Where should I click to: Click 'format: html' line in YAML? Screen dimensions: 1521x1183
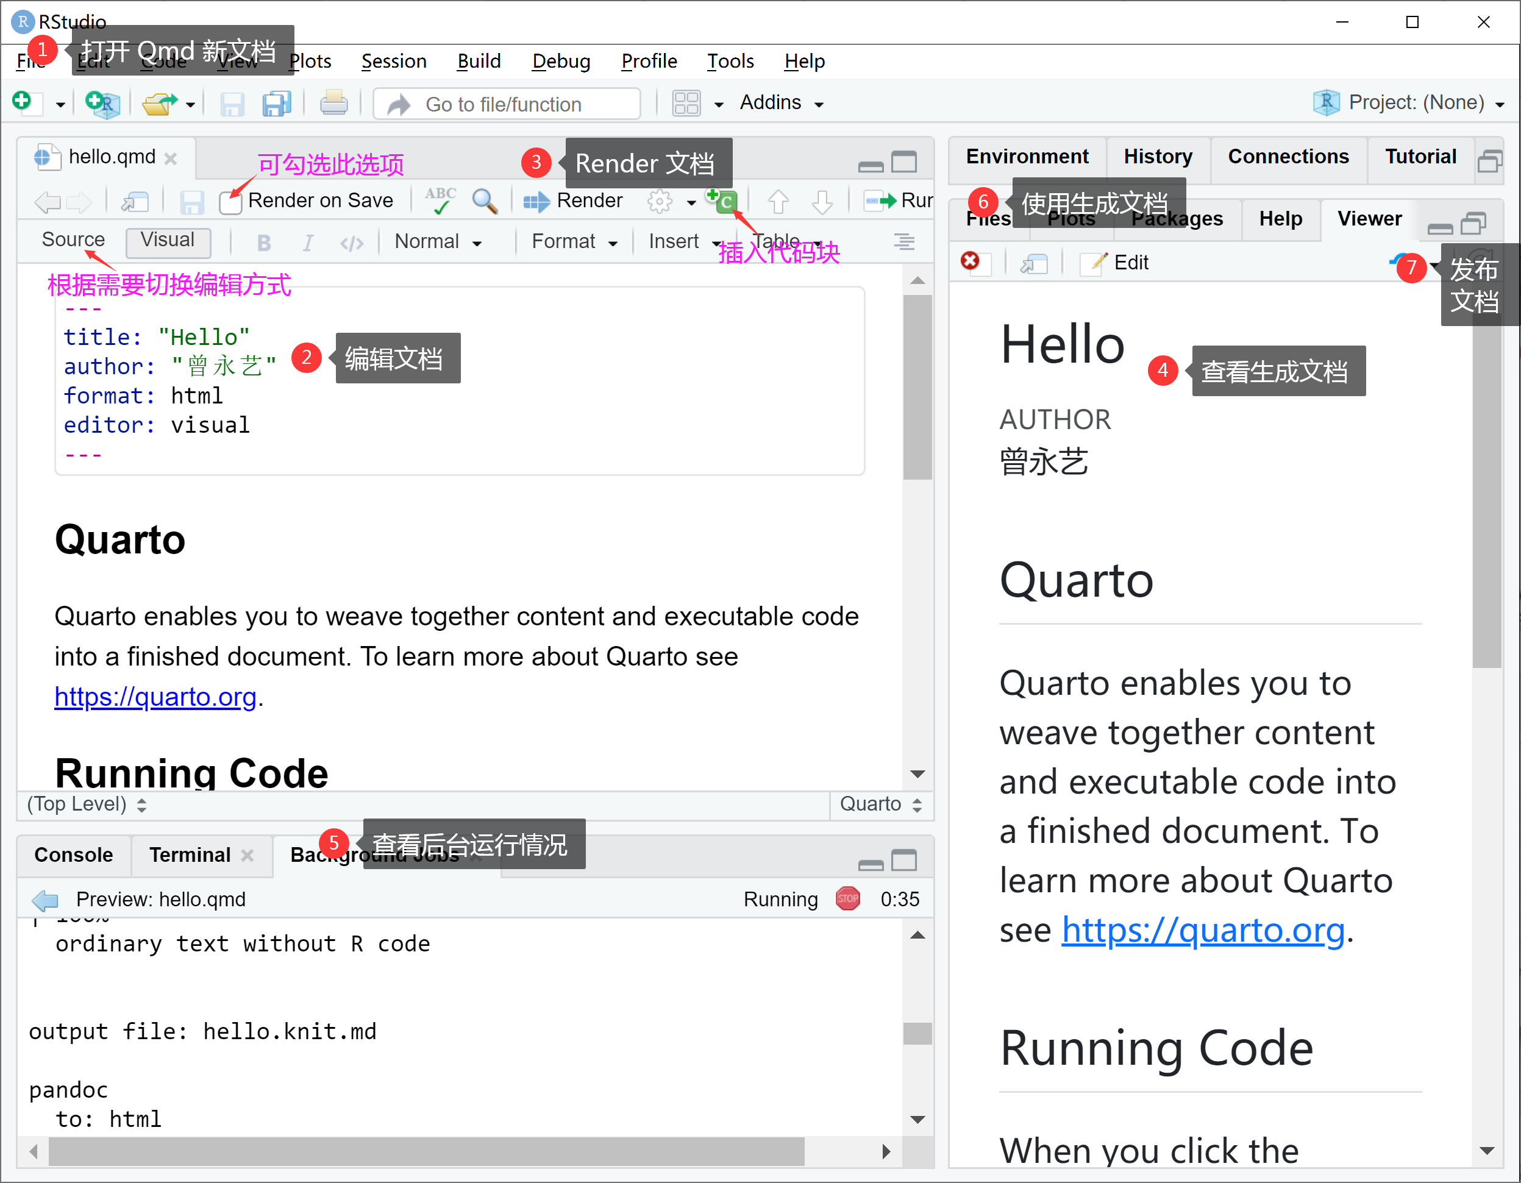(x=143, y=396)
